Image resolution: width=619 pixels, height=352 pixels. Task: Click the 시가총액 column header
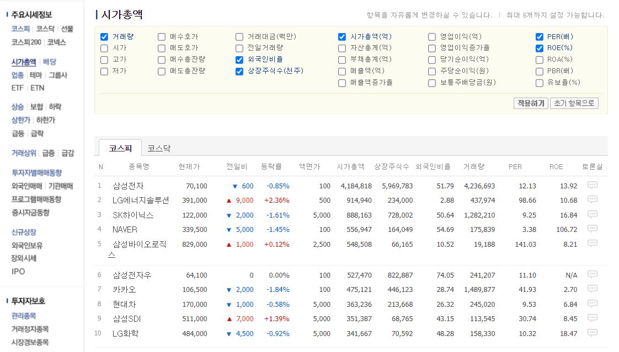[x=350, y=167]
